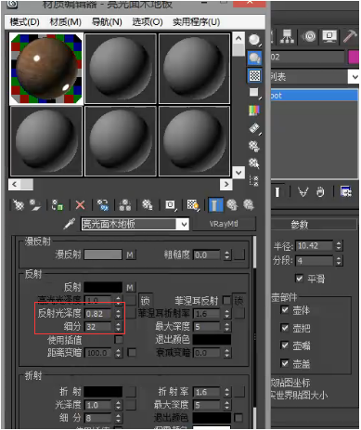
Task: Open the Hierarchy tab icon in command panel
Action: pyautogui.click(x=287, y=36)
